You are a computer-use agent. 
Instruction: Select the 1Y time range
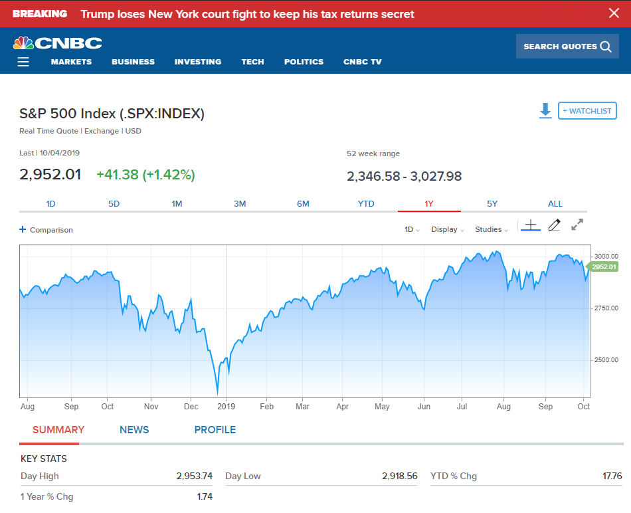click(429, 204)
